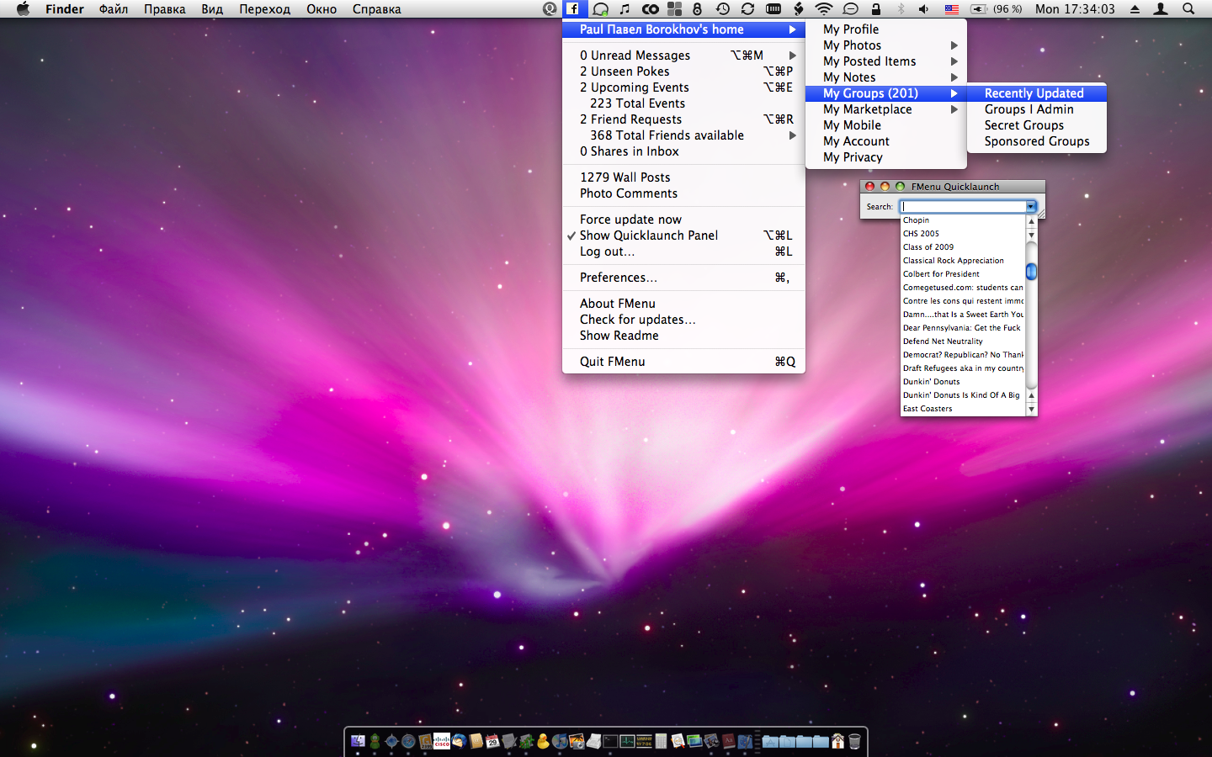Select Defend Net Neutrality in the list
1212x757 pixels.
pos(963,341)
